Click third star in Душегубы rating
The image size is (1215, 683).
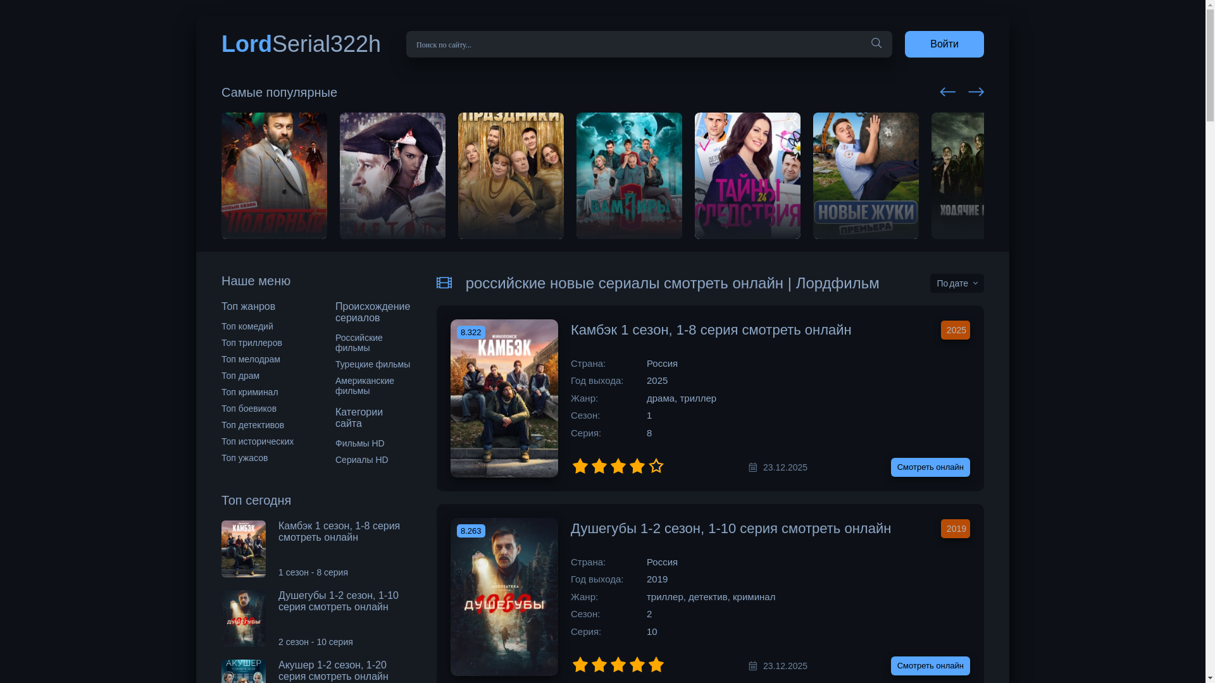pyautogui.click(x=618, y=665)
